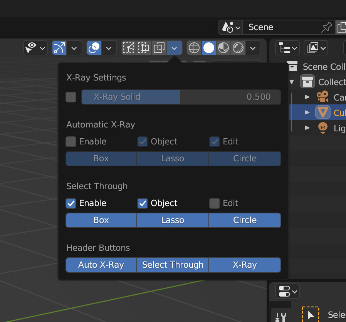
Task: Collapse the Collection disclosure triangle
Action: click(x=292, y=82)
